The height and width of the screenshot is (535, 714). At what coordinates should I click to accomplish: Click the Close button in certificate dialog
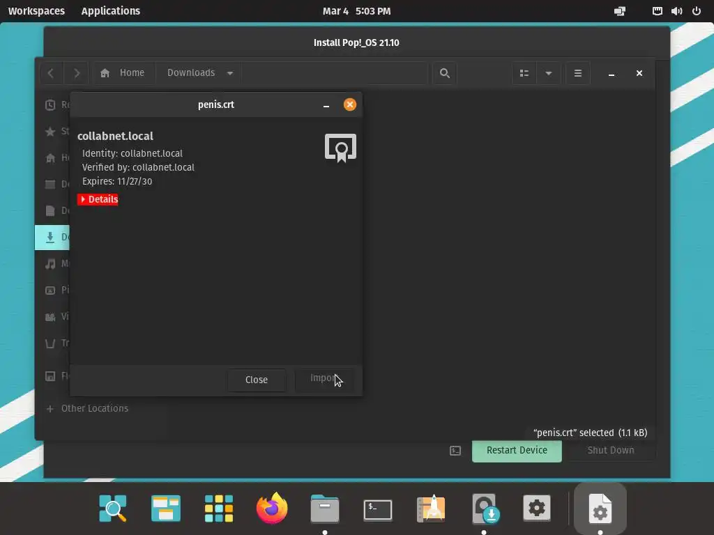(257, 380)
